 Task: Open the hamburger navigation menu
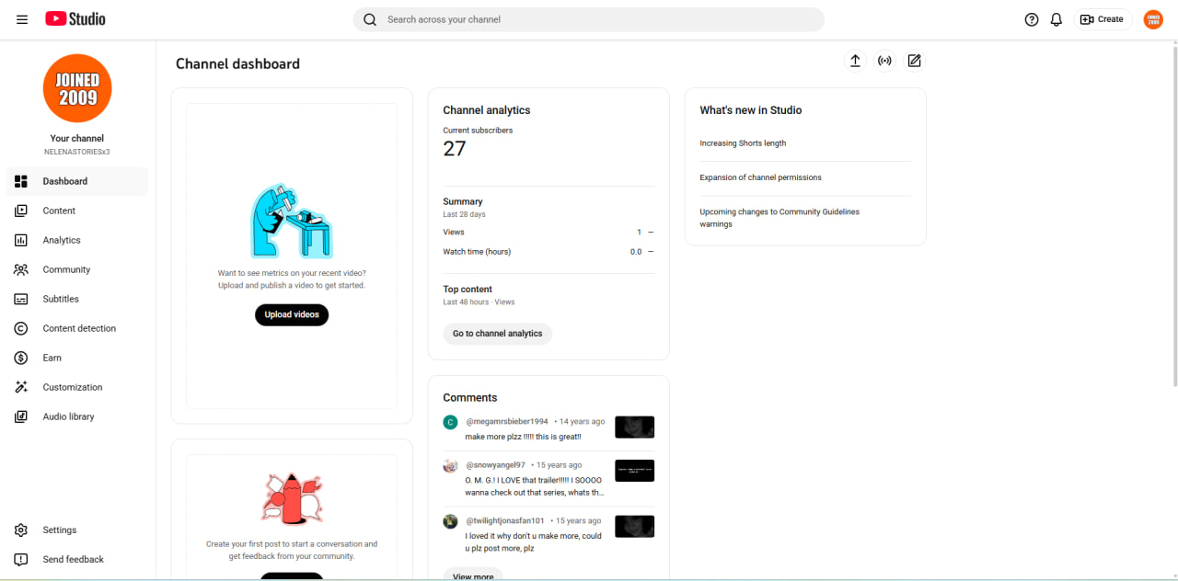coord(22,19)
